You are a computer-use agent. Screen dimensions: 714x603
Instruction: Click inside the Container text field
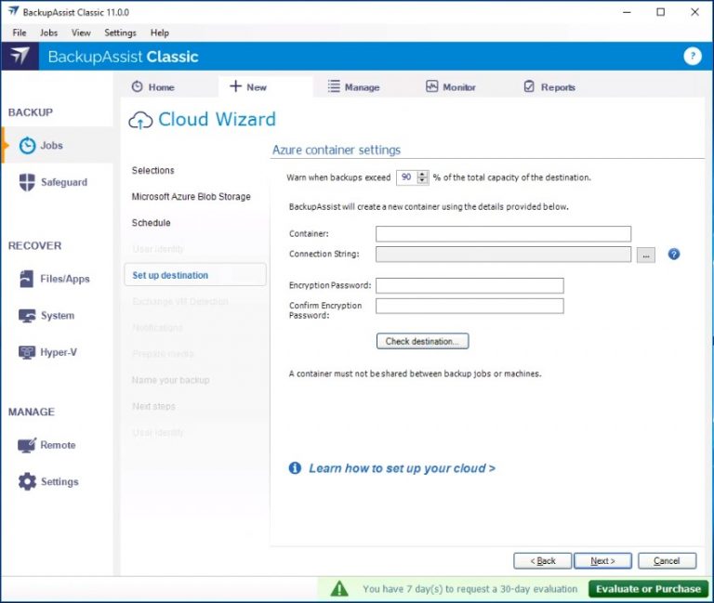pos(503,234)
